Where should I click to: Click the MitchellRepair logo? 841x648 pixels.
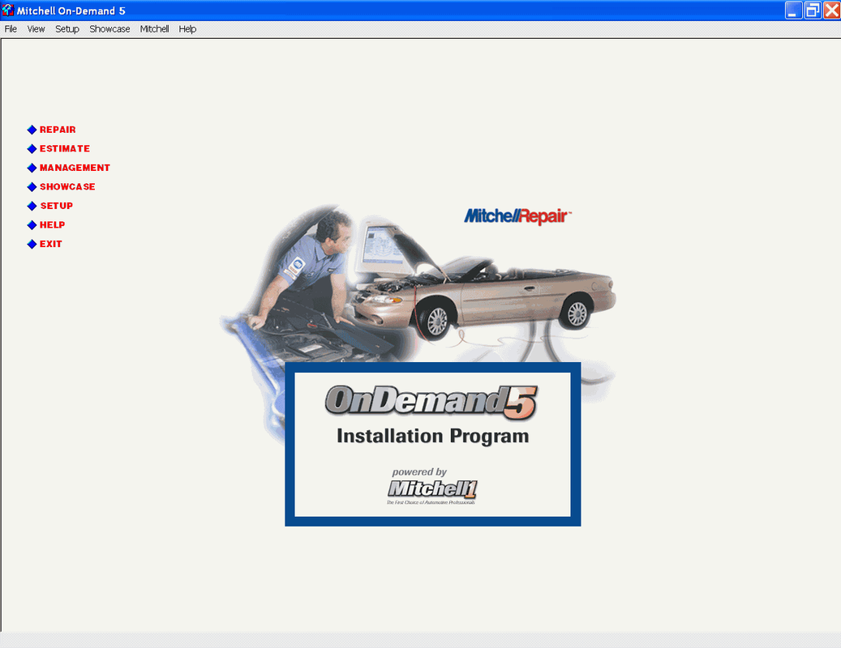pyautogui.click(x=517, y=216)
